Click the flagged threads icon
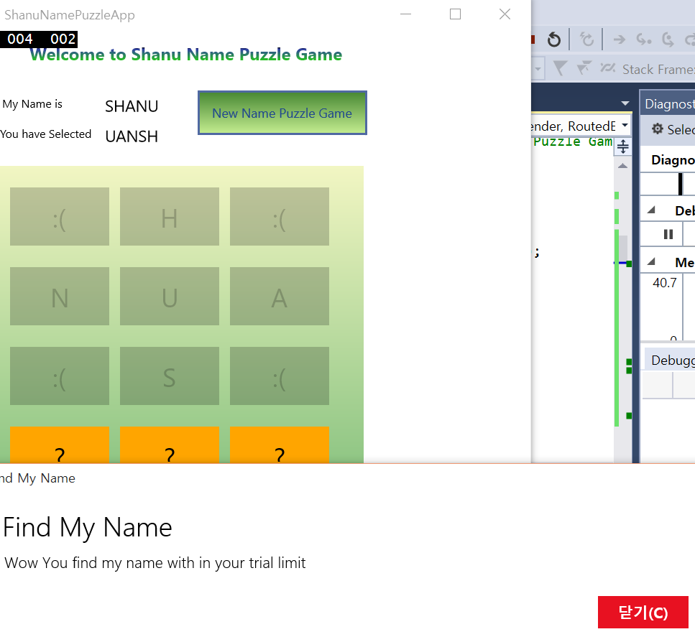This screenshot has width=695, height=642. (584, 68)
